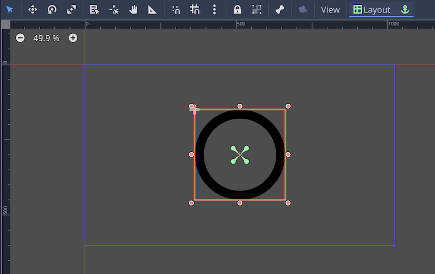Activate the Move Mode tool
435x274 pixels.
tap(33, 10)
